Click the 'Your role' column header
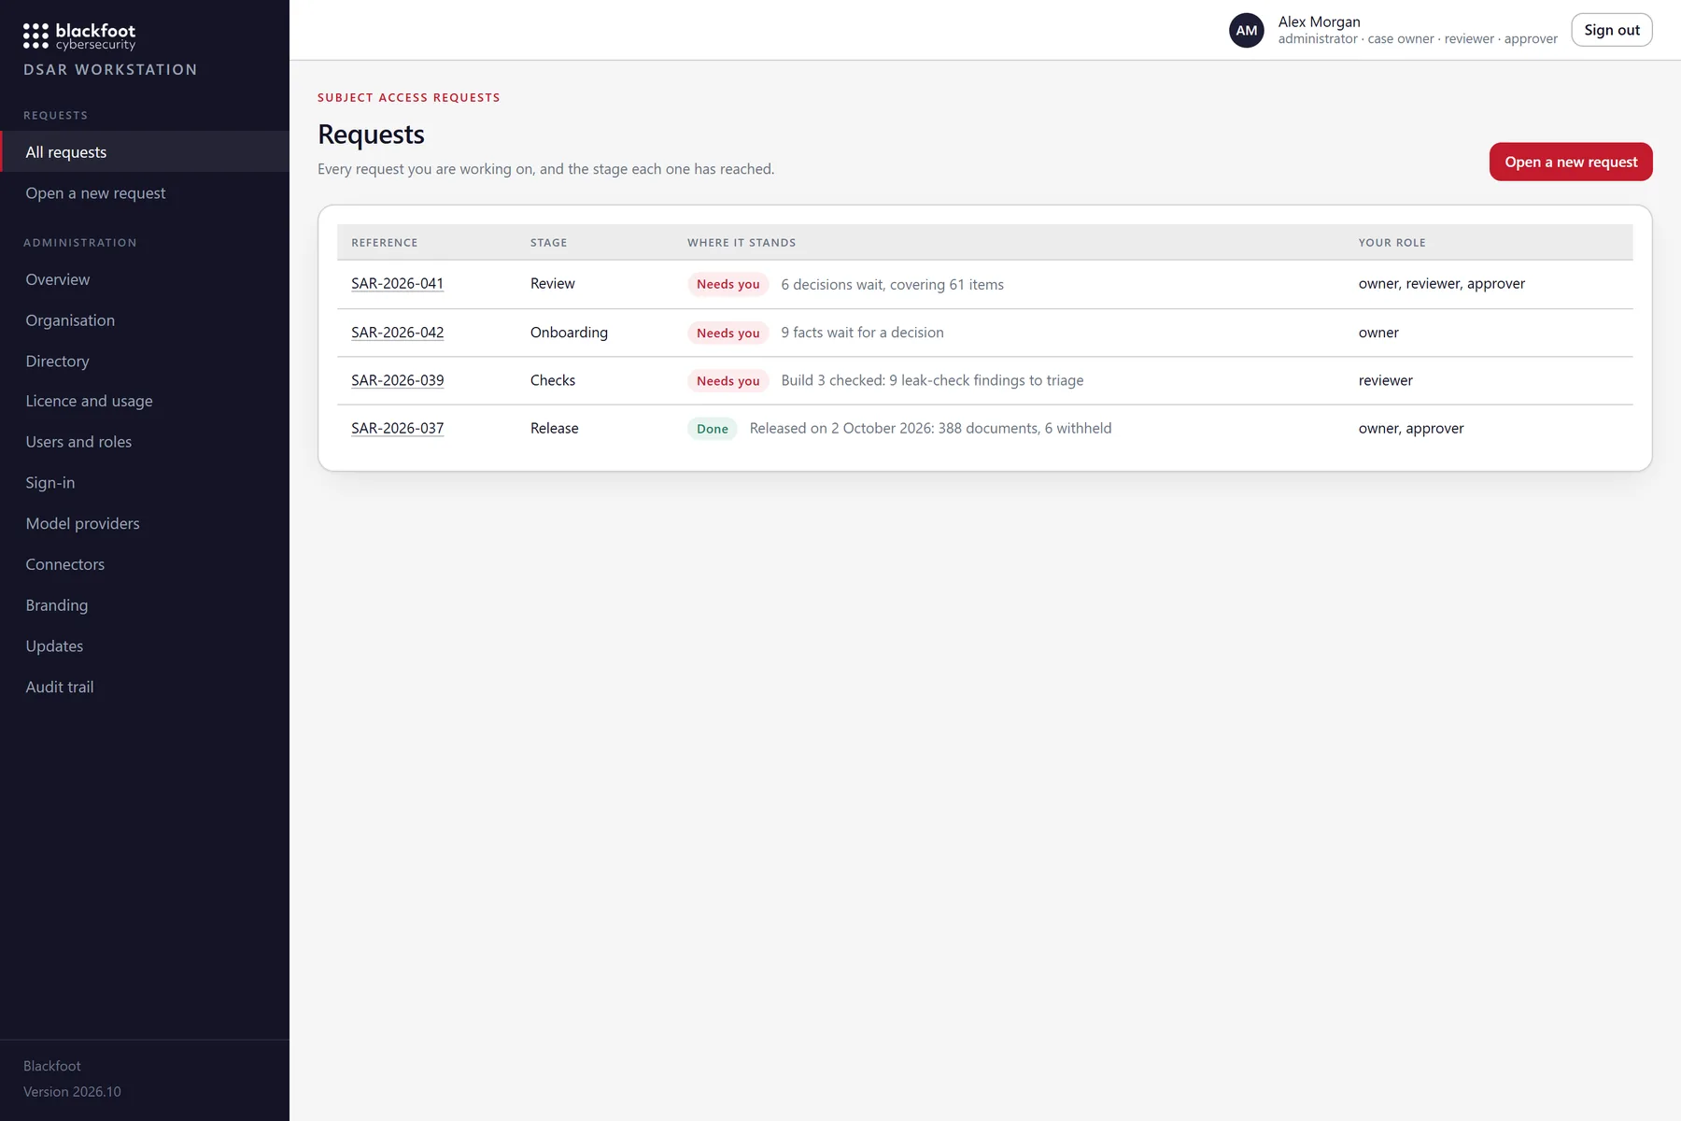Image resolution: width=1681 pixels, height=1121 pixels. (1391, 243)
